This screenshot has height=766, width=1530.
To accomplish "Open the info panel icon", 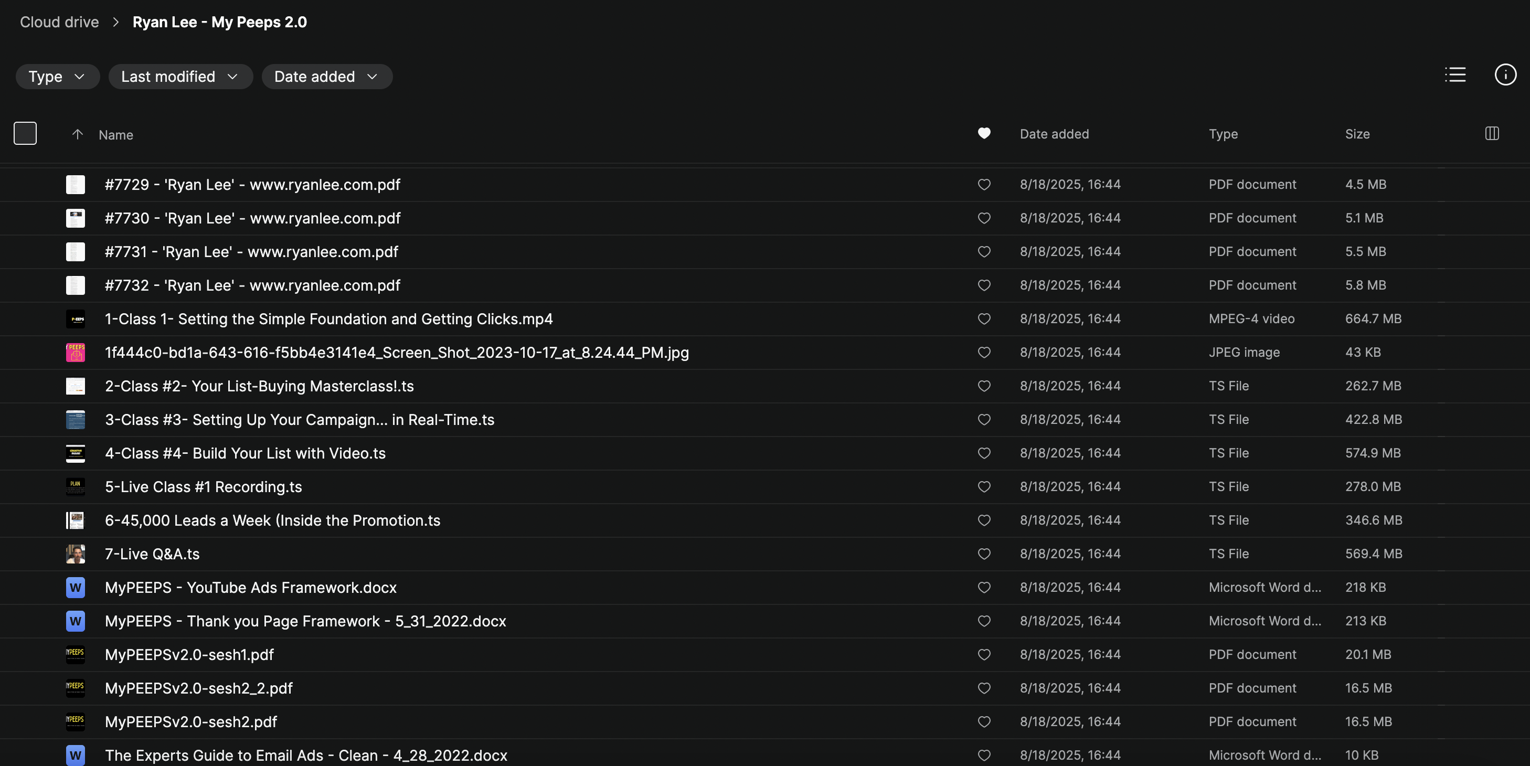I will point(1505,75).
